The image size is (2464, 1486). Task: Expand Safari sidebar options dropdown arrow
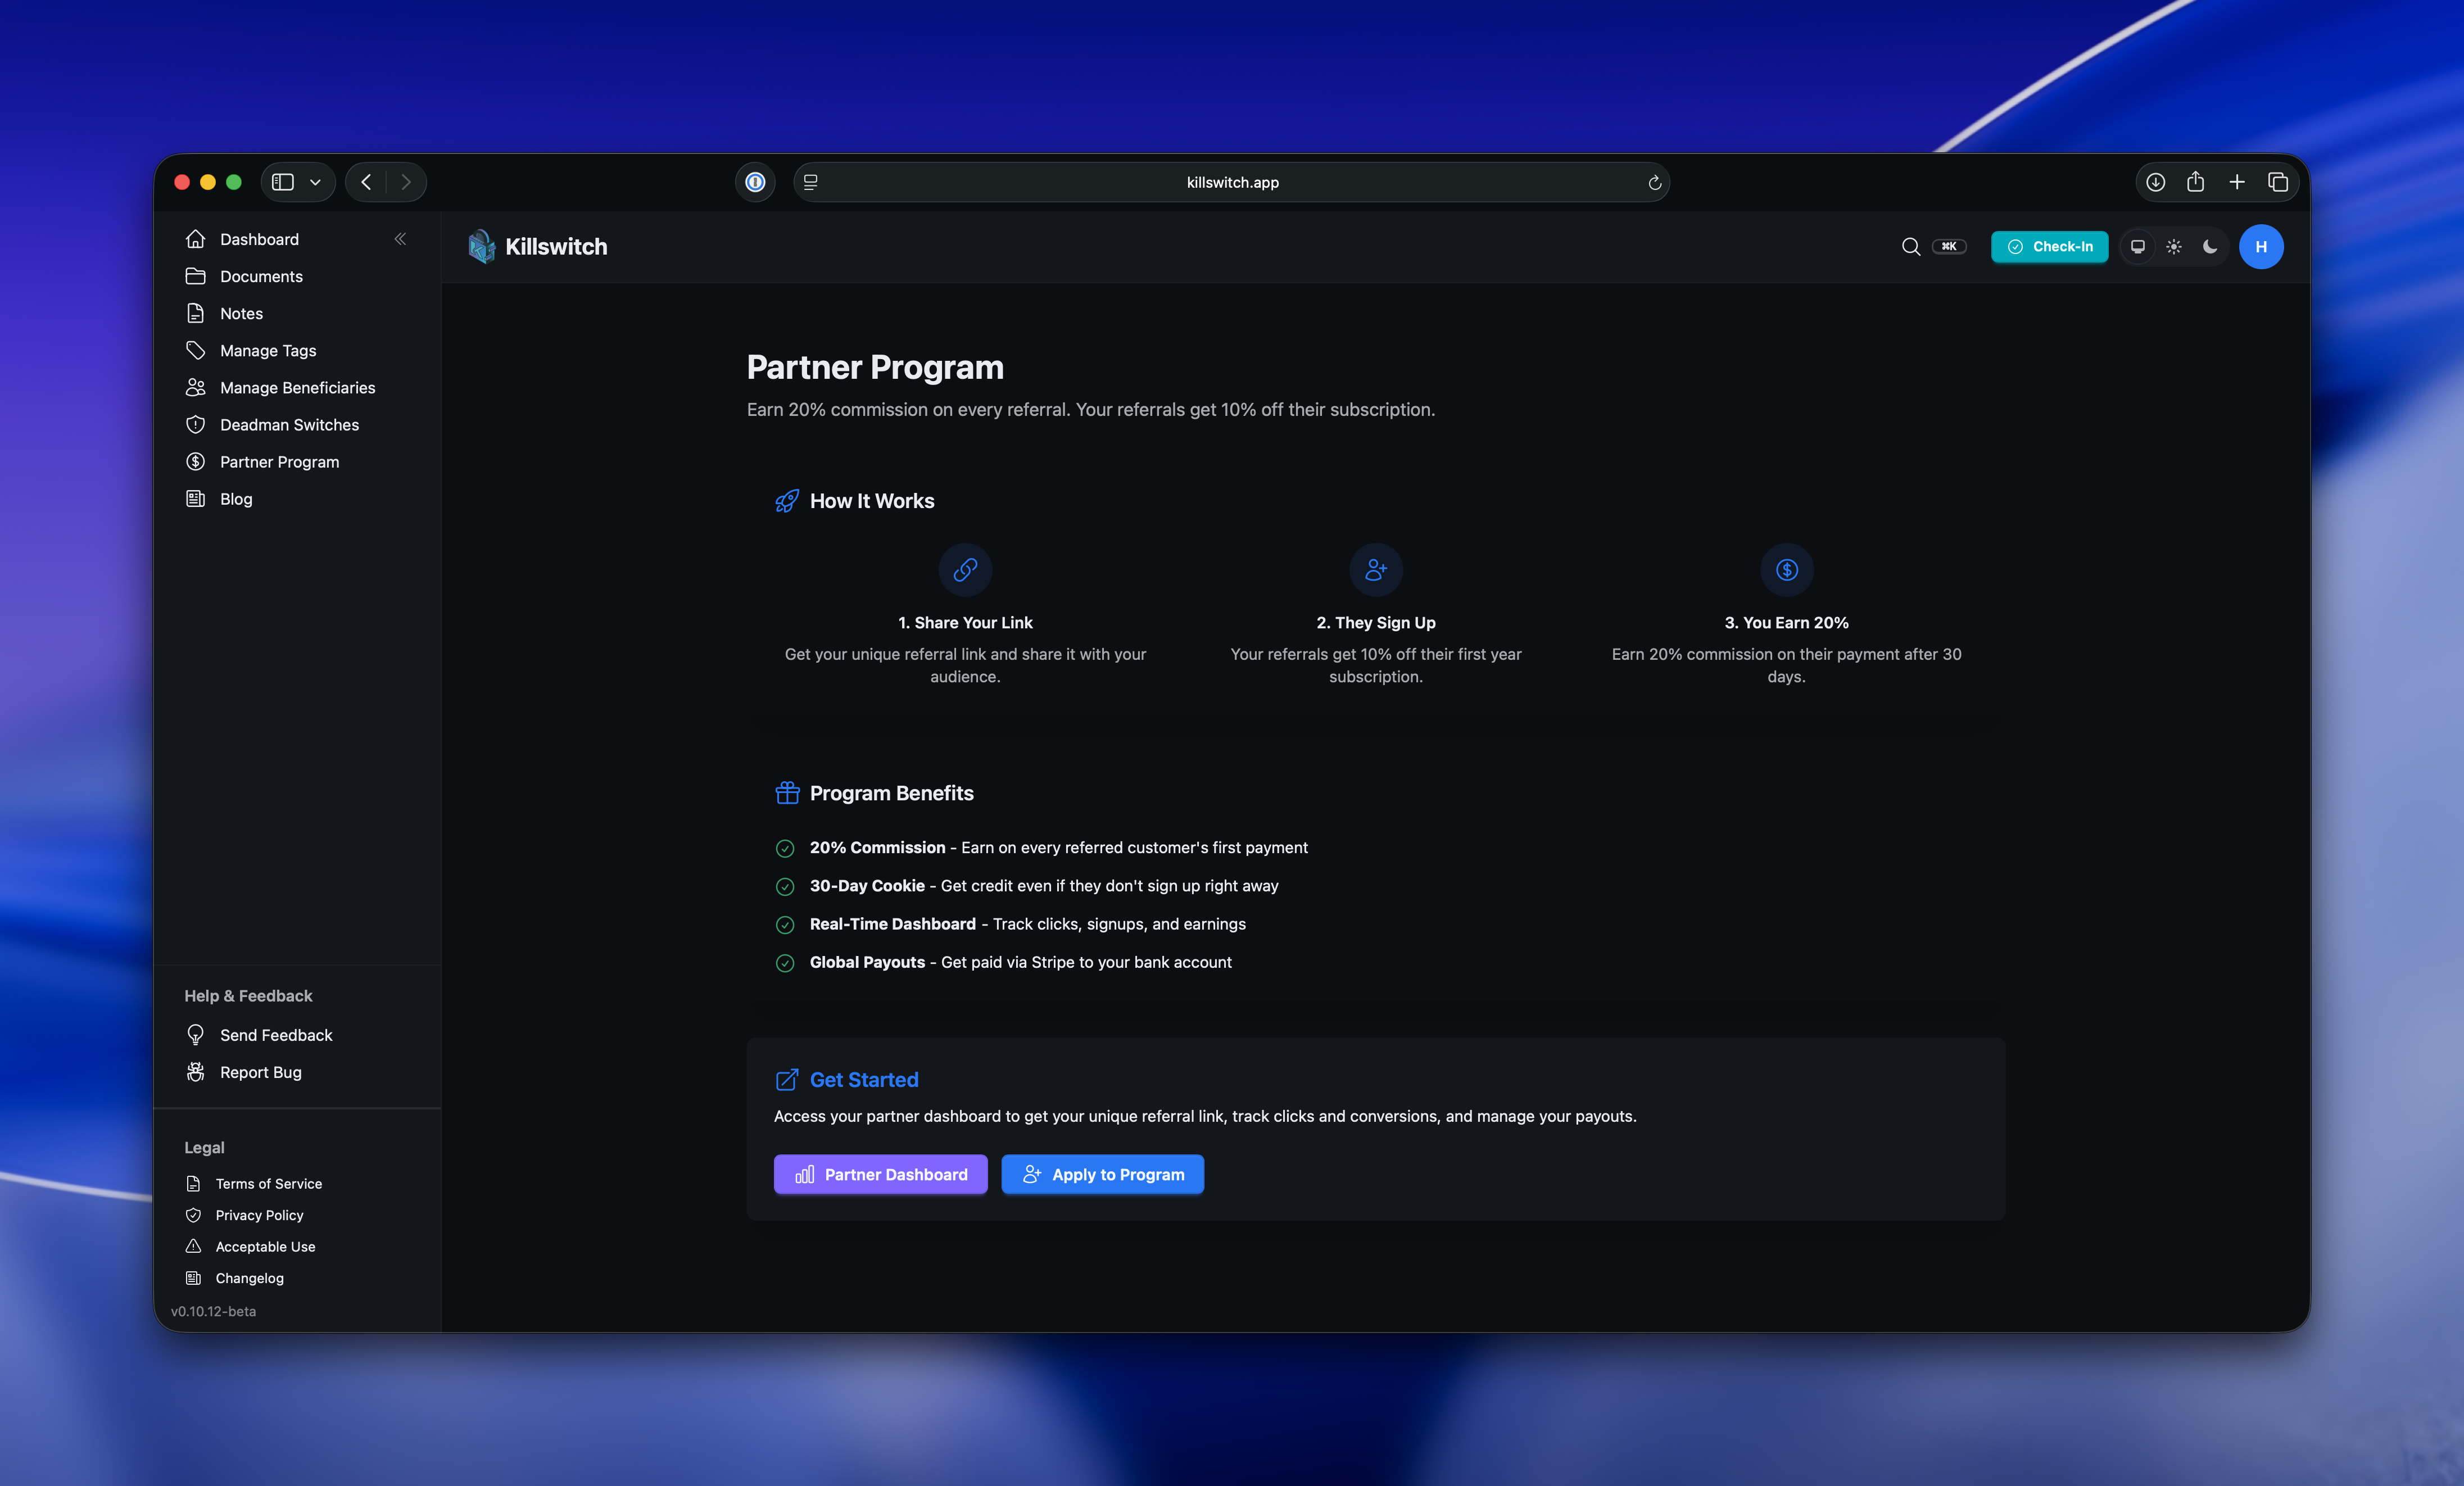point(315,182)
